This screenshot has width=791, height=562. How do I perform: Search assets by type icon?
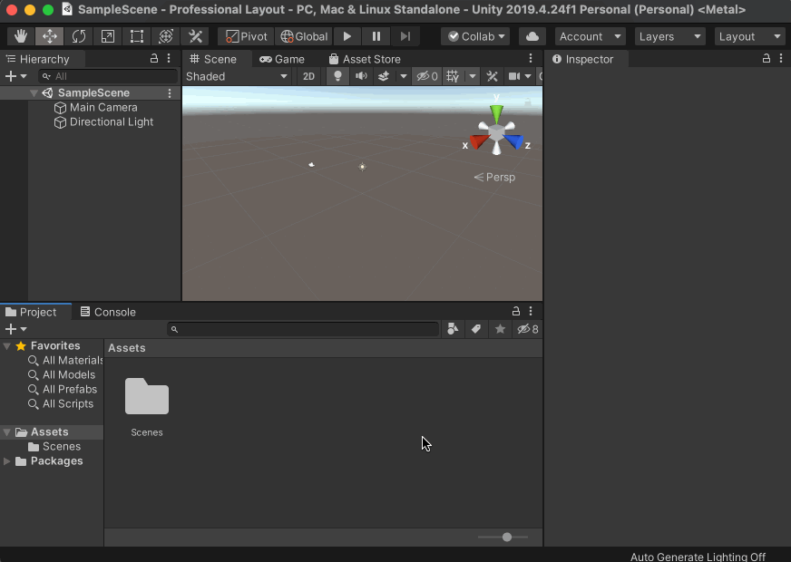coord(453,329)
